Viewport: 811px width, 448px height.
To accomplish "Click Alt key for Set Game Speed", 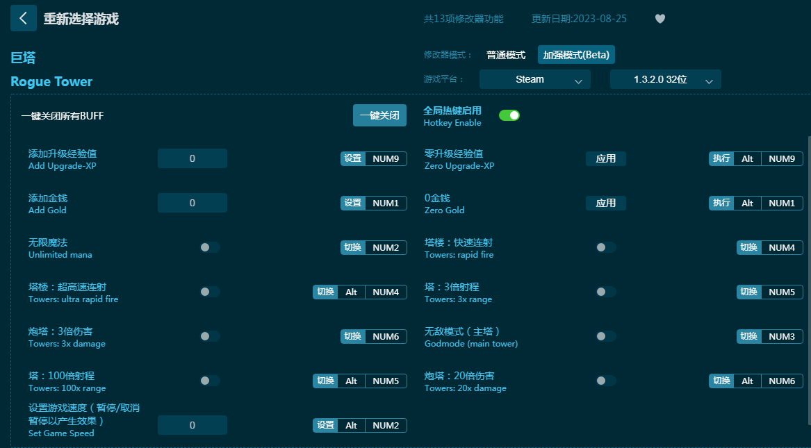I will point(351,425).
